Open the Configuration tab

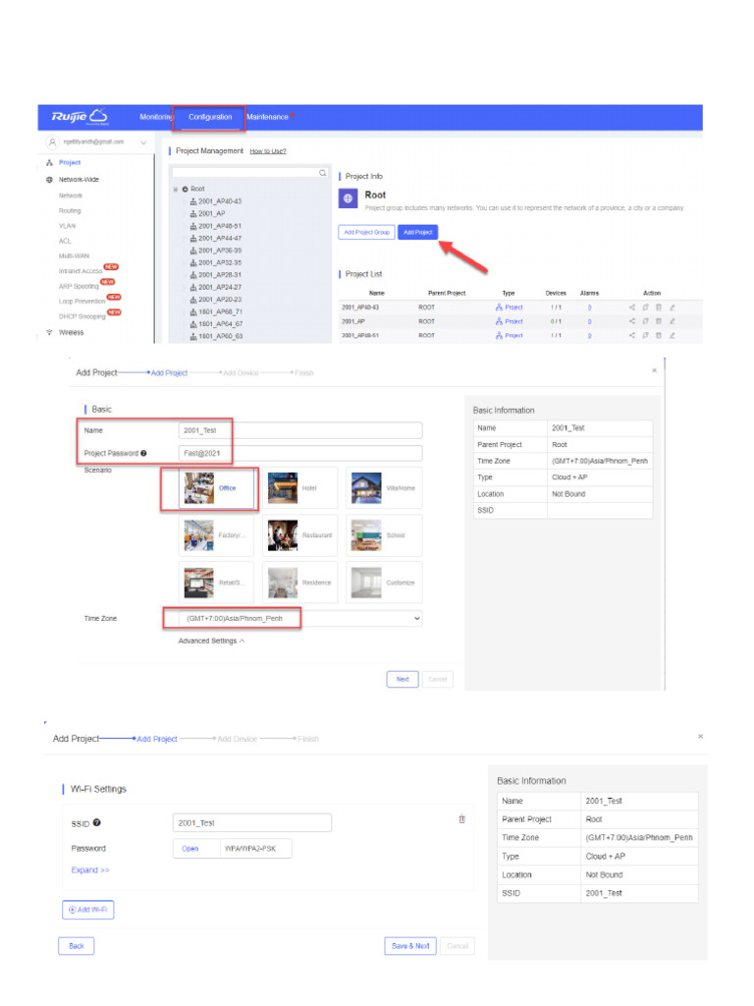210,118
